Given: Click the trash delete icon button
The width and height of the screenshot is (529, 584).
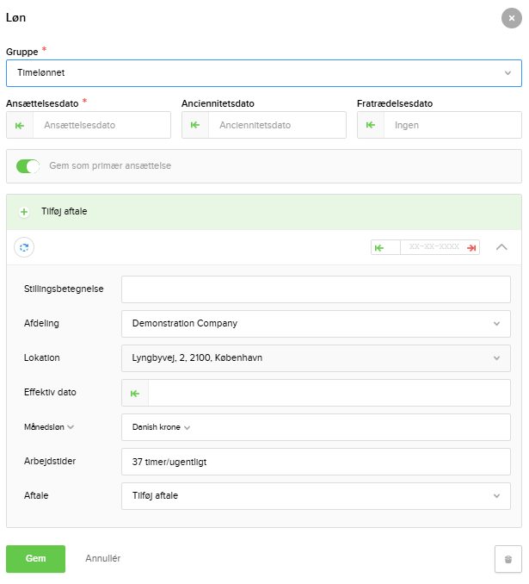Looking at the screenshot, I should tap(507, 559).
